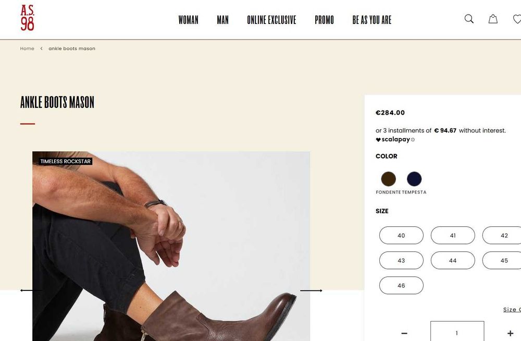The height and width of the screenshot is (341, 521).
Task: Open the WOMAN menu
Action: click(189, 20)
